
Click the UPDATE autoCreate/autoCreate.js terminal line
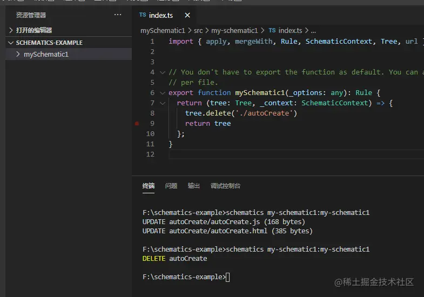(x=224, y=221)
